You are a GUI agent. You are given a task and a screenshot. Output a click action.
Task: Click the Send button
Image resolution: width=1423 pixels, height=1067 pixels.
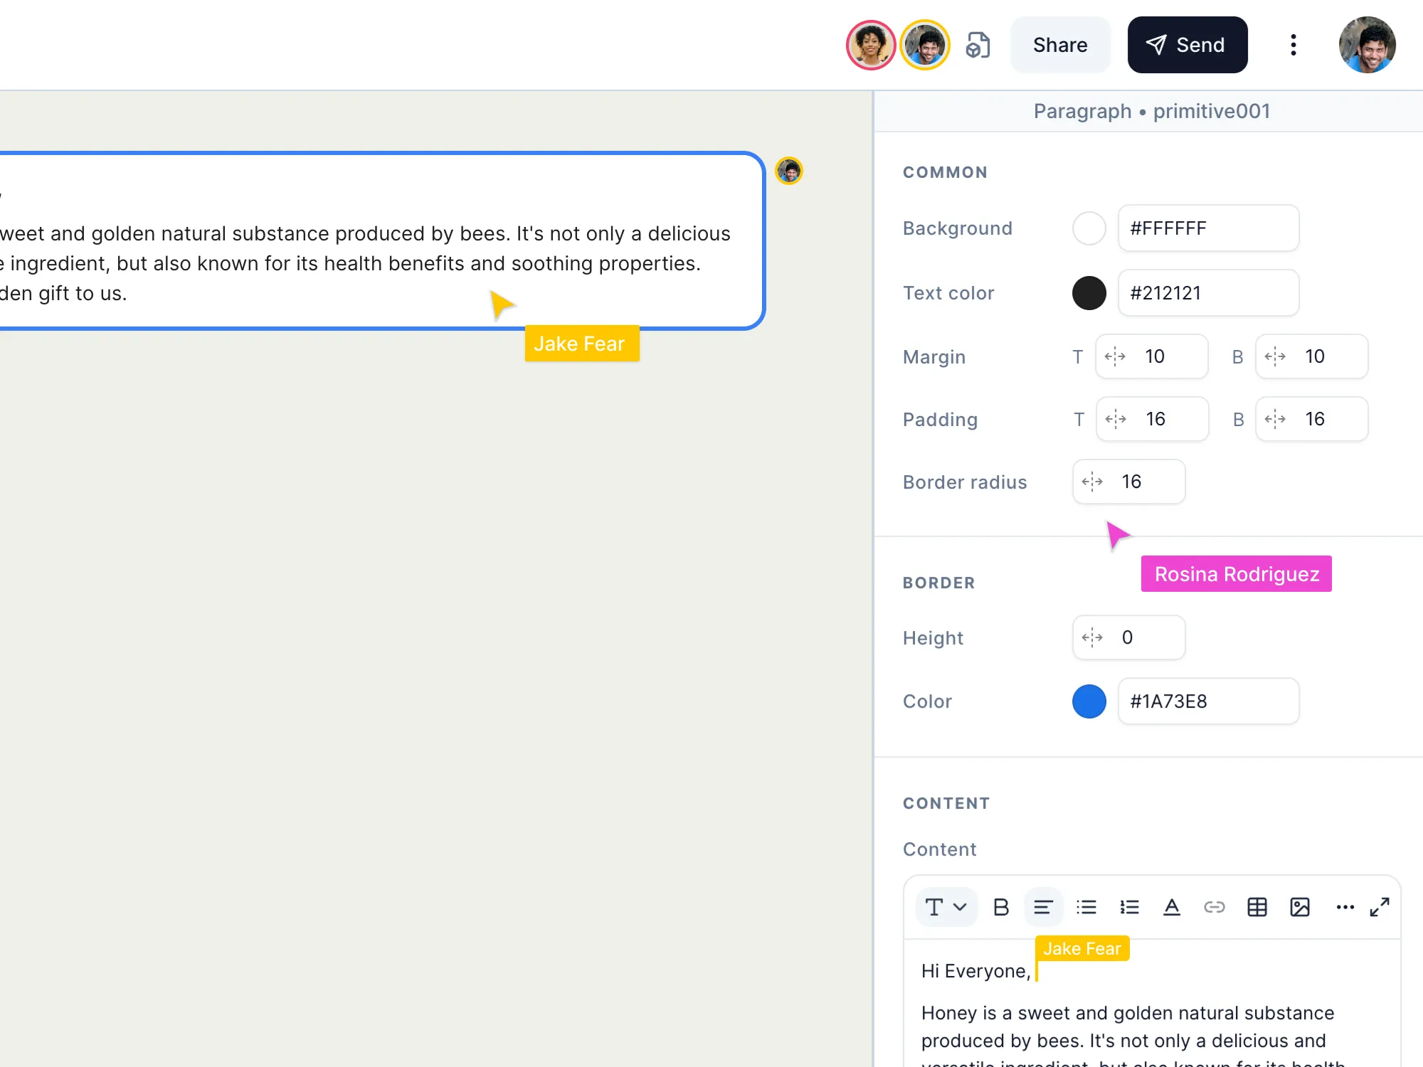1187,45
